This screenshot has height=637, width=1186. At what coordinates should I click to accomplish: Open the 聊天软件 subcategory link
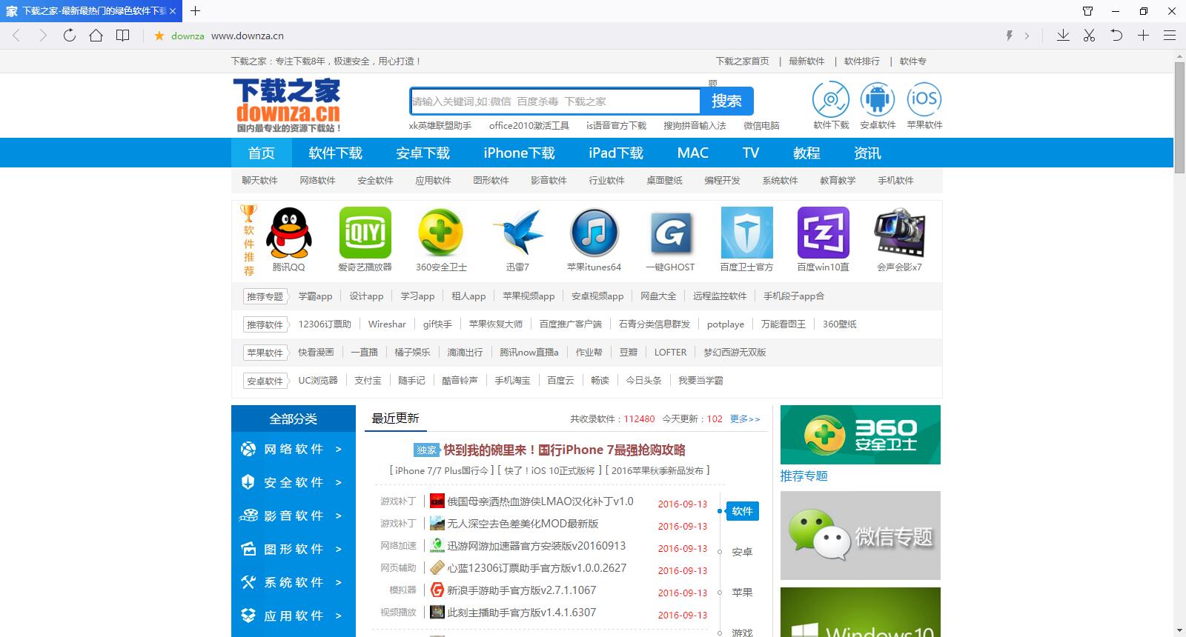pyautogui.click(x=259, y=180)
